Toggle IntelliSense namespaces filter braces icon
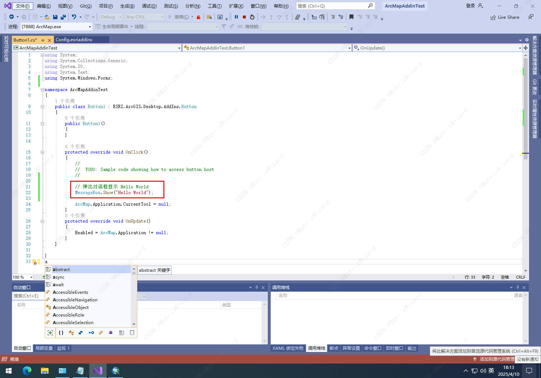This screenshot has width=541, height=378. click(x=61, y=332)
